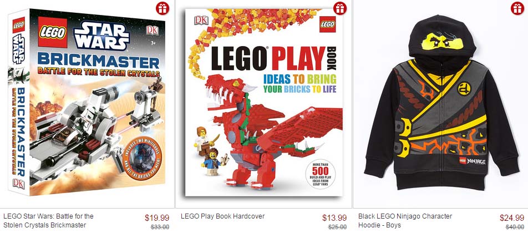Click the $13.99 sale price
This screenshot has width=528, height=233.
[x=334, y=218]
